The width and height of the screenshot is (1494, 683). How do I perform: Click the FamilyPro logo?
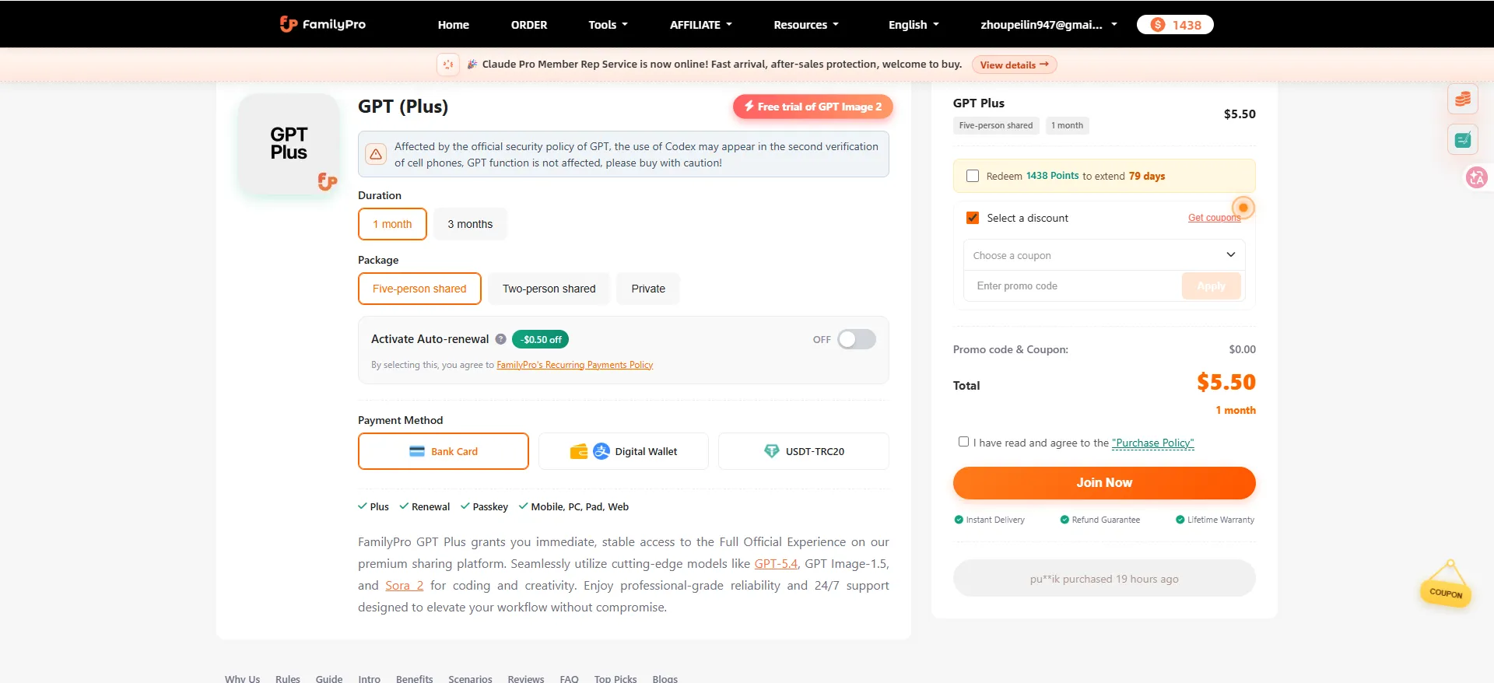322,24
